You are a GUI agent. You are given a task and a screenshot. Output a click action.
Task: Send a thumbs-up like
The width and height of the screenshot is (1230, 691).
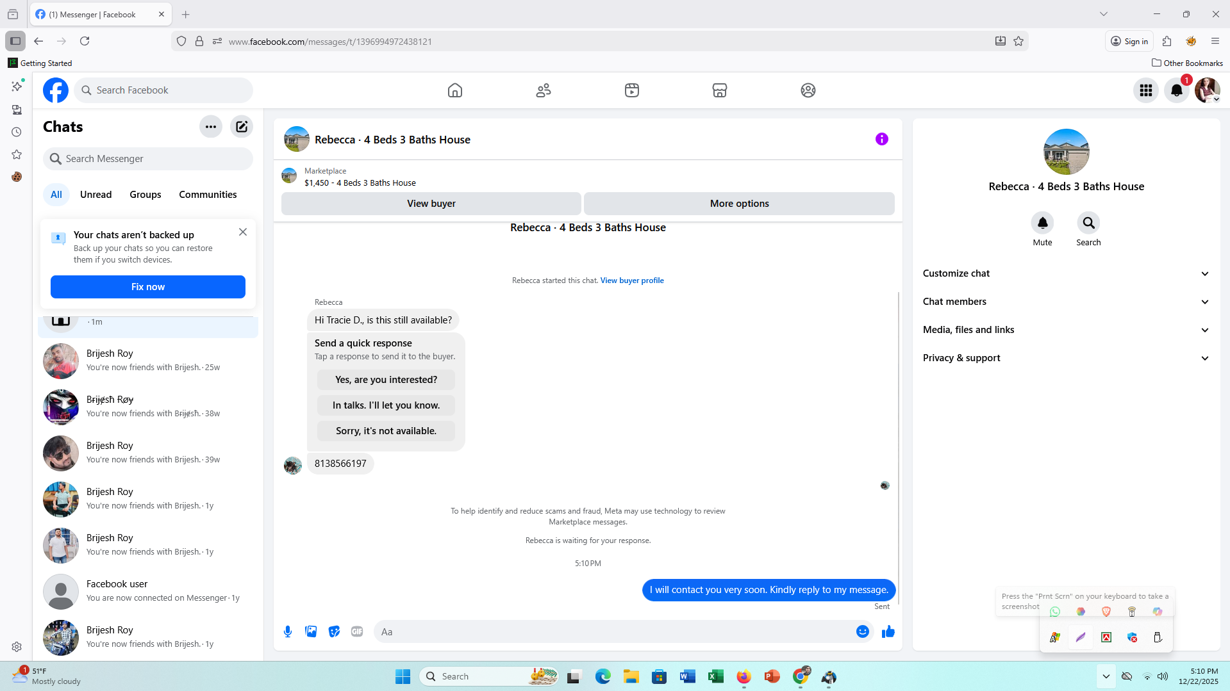pyautogui.click(x=888, y=631)
